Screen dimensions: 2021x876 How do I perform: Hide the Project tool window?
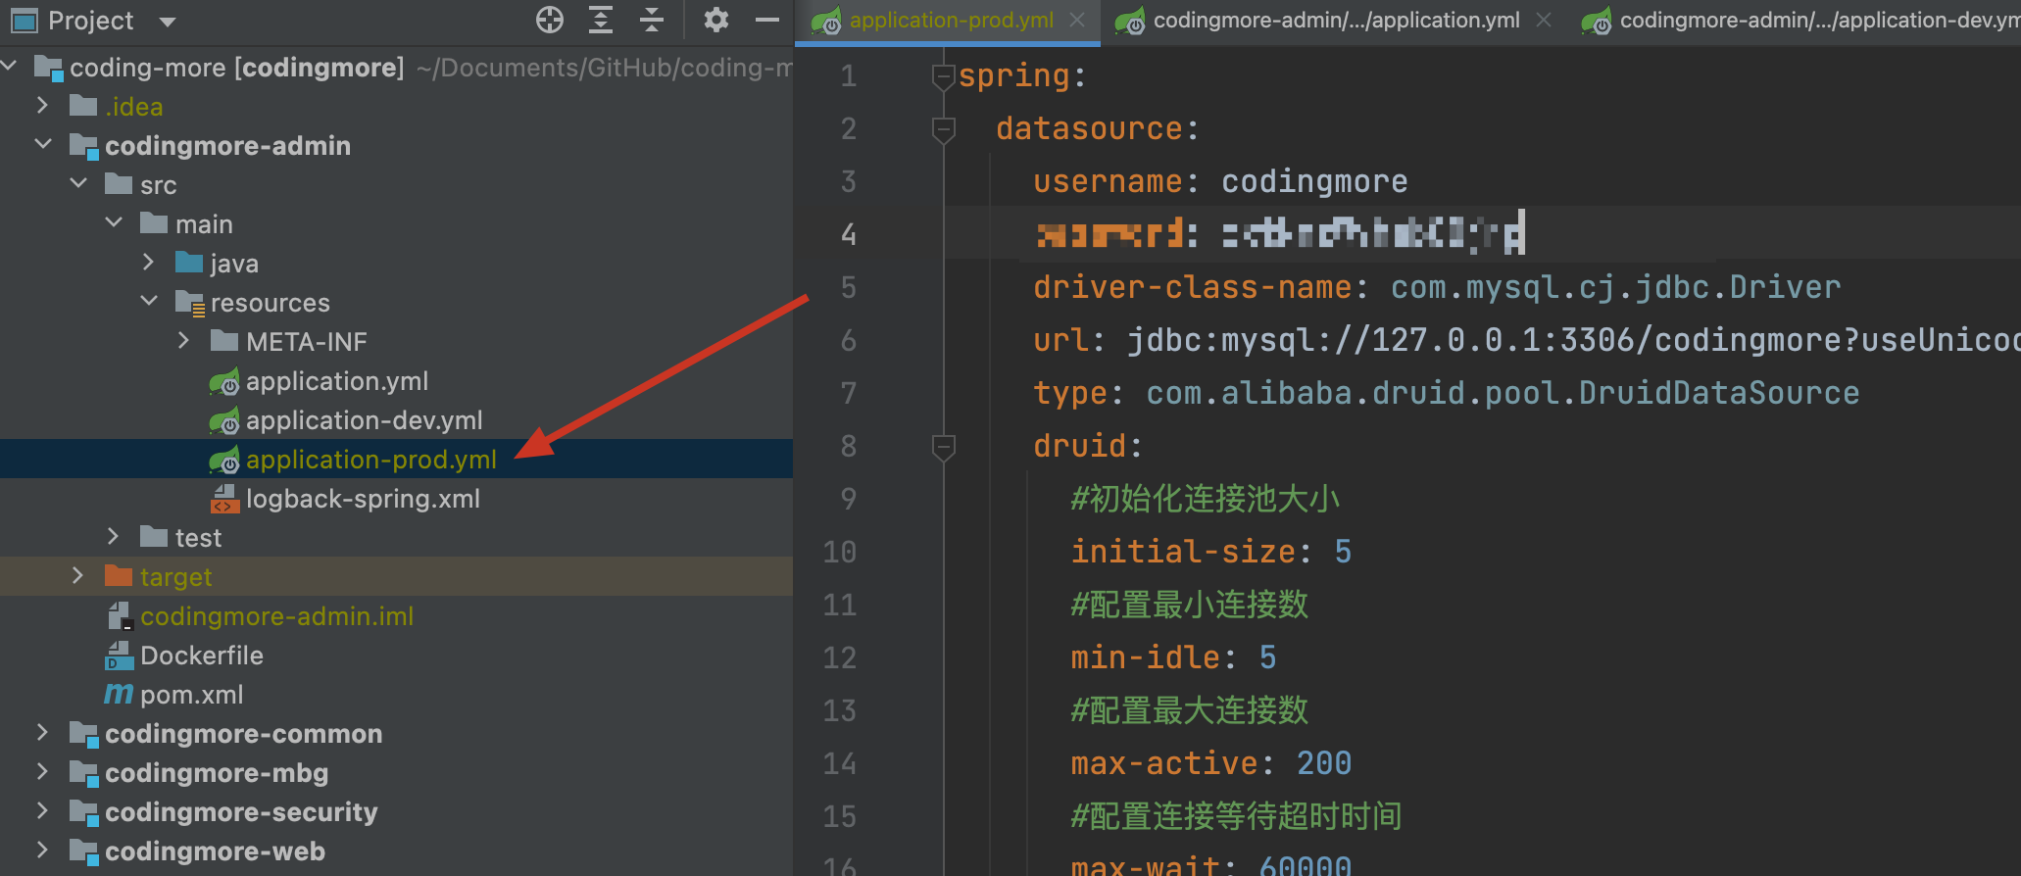(x=767, y=20)
